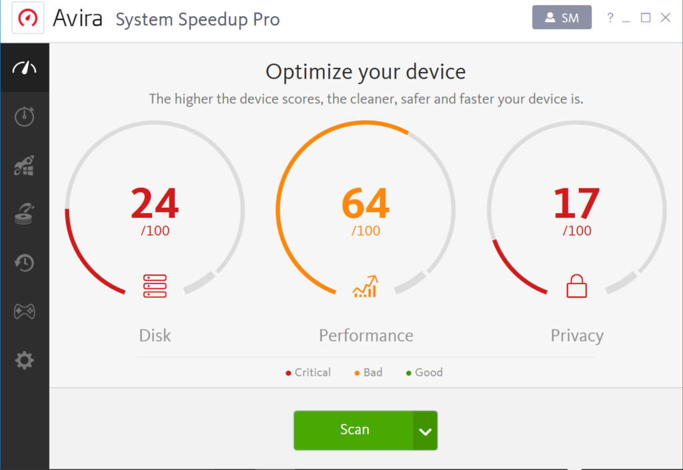Click the help question mark

(610, 17)
